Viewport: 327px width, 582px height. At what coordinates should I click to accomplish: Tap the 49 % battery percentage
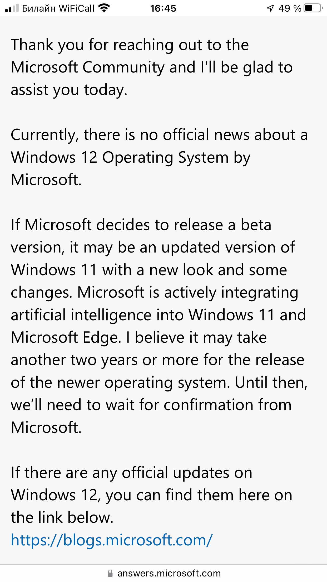click(290, 8)
